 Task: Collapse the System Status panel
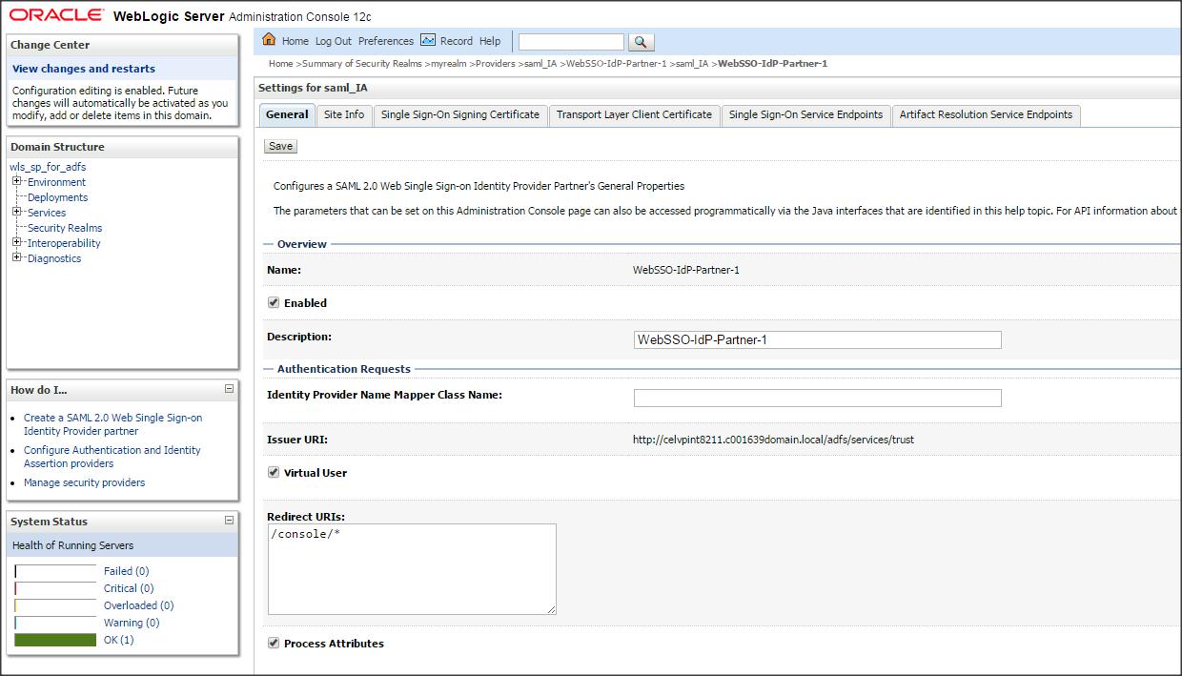point(229,521)
